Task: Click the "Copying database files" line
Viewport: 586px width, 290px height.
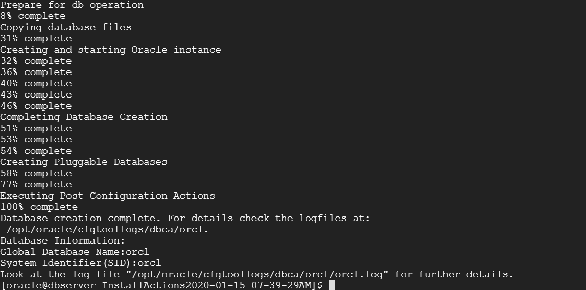Action: 65,28
